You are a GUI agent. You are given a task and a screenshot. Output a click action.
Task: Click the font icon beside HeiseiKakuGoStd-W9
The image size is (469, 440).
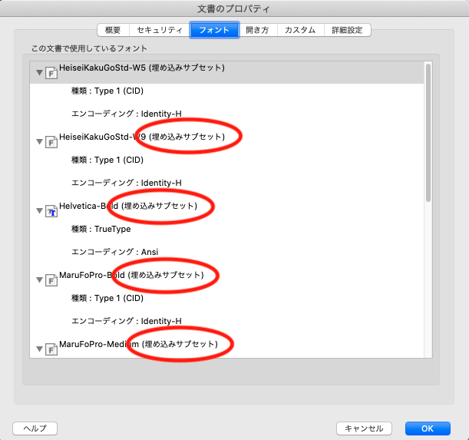tap(51, 142)
